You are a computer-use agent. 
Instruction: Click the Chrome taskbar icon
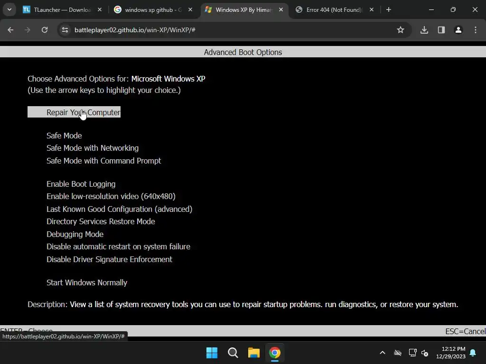pyautogui.click(x=275, y=353)
